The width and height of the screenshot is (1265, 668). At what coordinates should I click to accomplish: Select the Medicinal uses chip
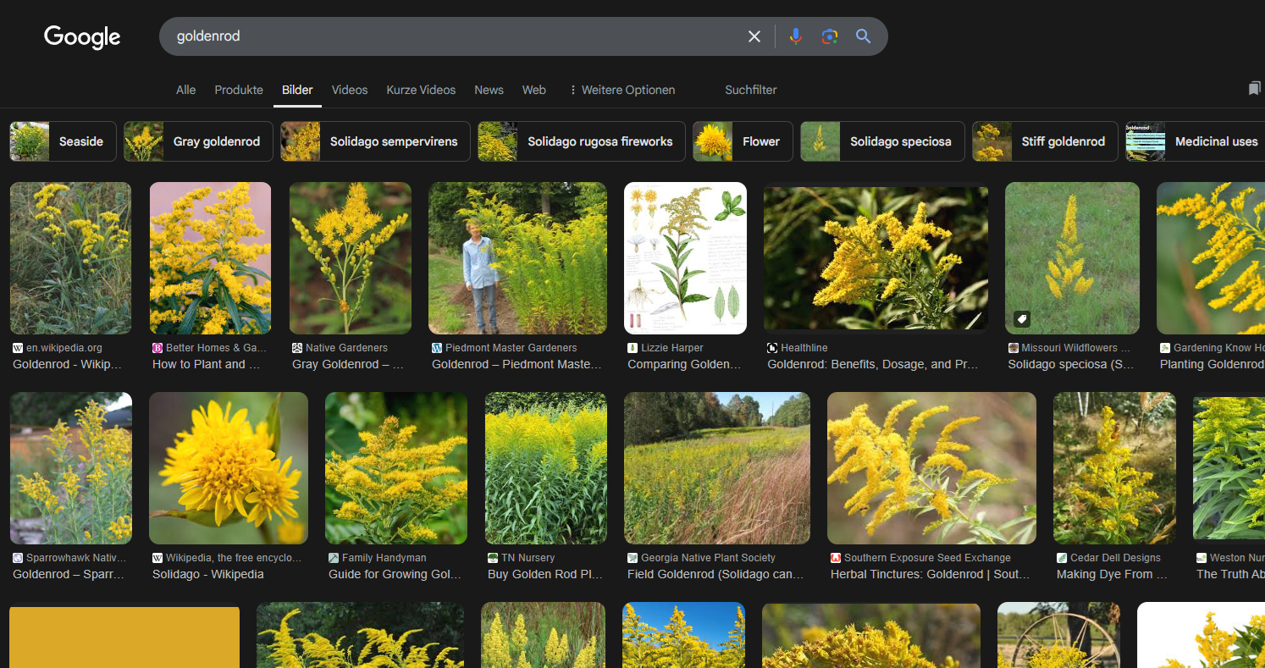click(1195, 141)
